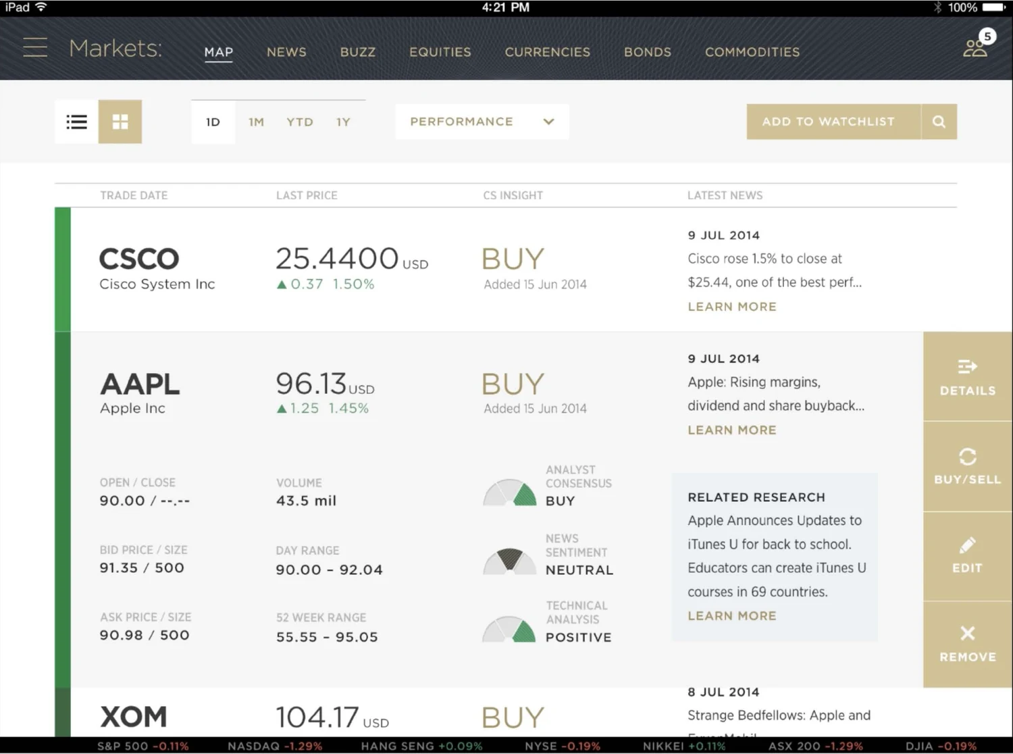Click the Related Research panel text
This screenshot has width=1013, height=754.
coord(777,556)
